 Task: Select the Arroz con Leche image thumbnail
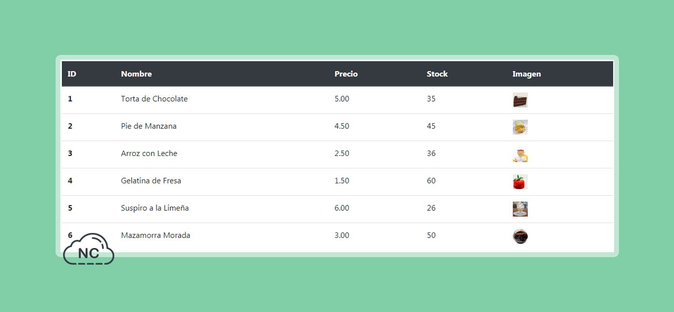point(520,154)
